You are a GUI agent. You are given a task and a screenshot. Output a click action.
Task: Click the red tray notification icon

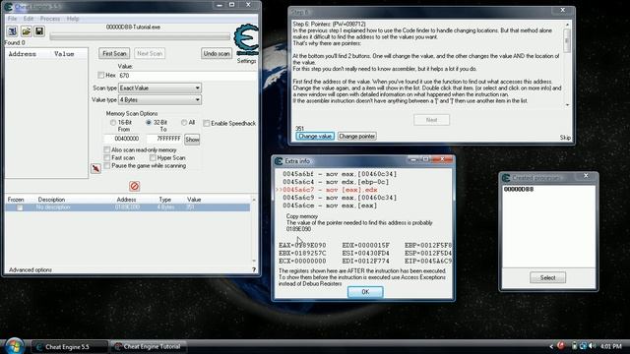[561, 346]
